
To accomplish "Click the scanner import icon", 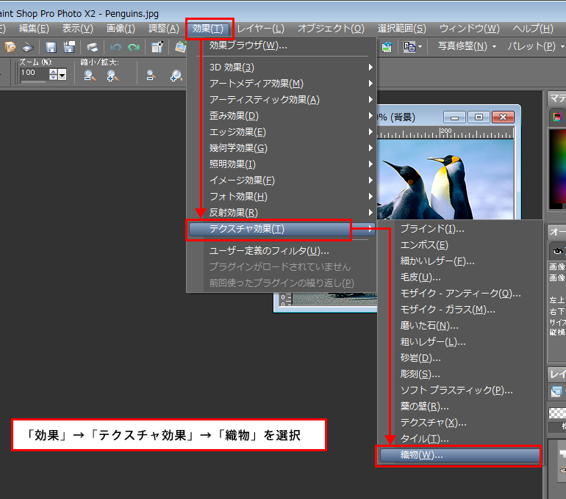I will (x=27, y=47).
